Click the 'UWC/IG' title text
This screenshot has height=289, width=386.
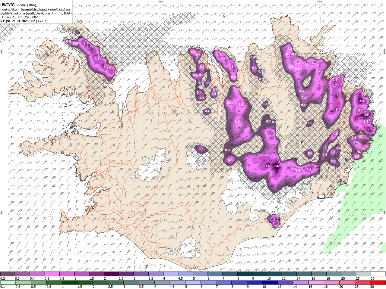tap(7, 5)
